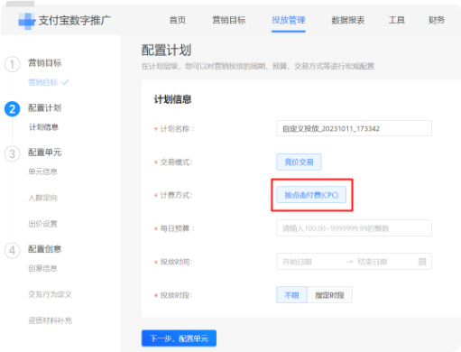
Task: Choose 指定时段 option
Action: [329, 295]
